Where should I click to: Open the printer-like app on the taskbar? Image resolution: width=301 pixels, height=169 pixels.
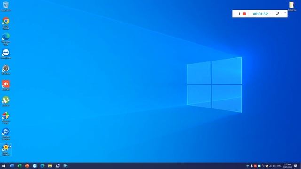58,166
